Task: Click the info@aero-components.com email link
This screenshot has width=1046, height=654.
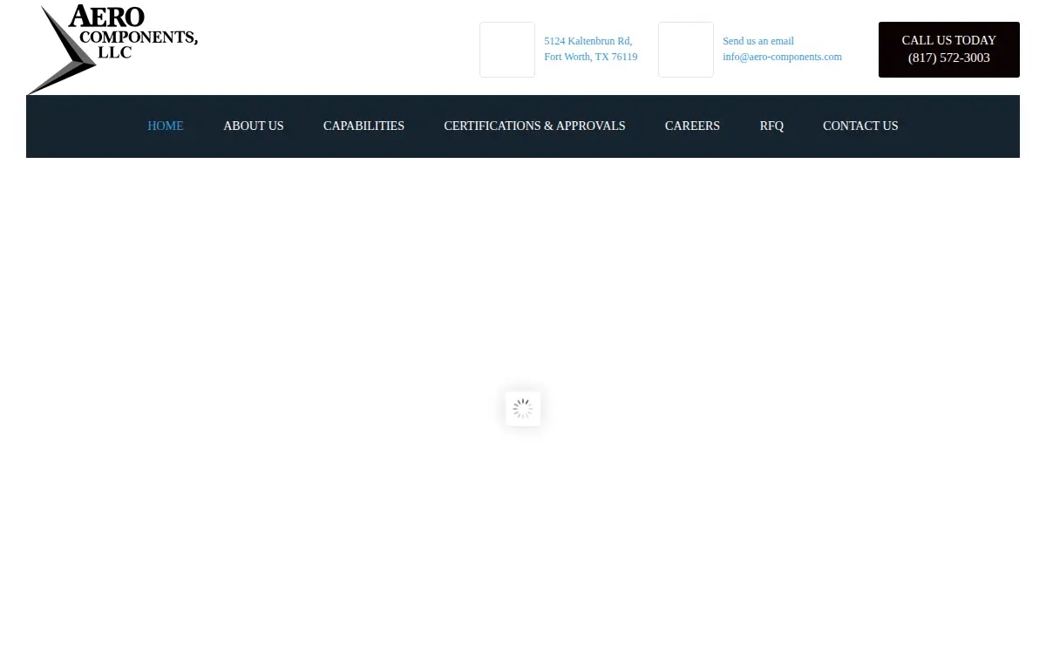Action: point(782,57)
